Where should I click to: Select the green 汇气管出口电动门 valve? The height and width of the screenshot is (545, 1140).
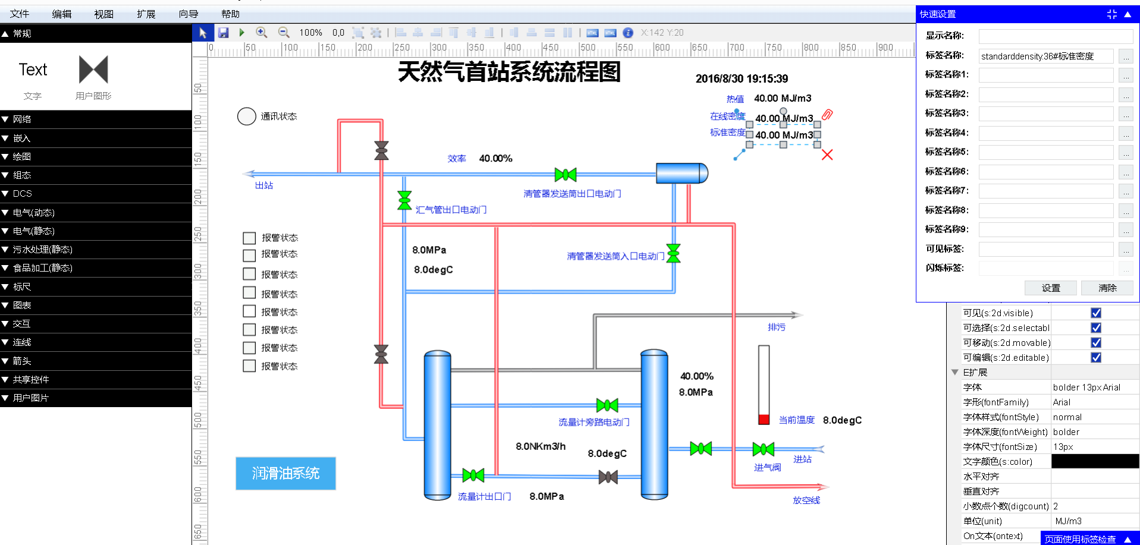click(404, 200)
